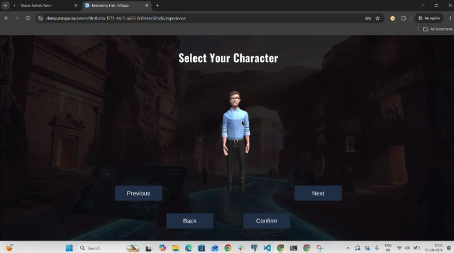Open the date and time panel

point(434,248)
